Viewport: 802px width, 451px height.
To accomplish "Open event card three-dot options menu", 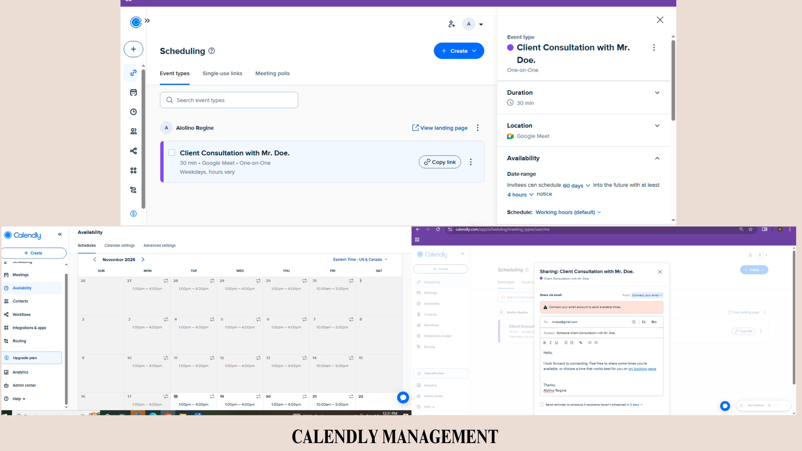I will [471, 162].
